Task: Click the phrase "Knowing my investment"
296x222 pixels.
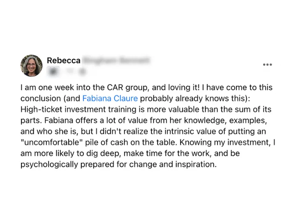Action: pos(225,143)
